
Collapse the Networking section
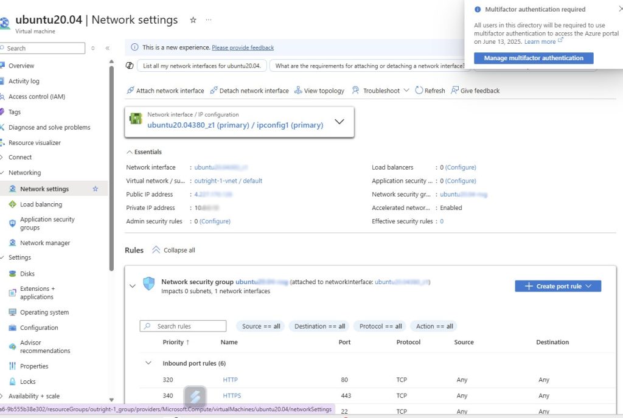pos(24,173)
